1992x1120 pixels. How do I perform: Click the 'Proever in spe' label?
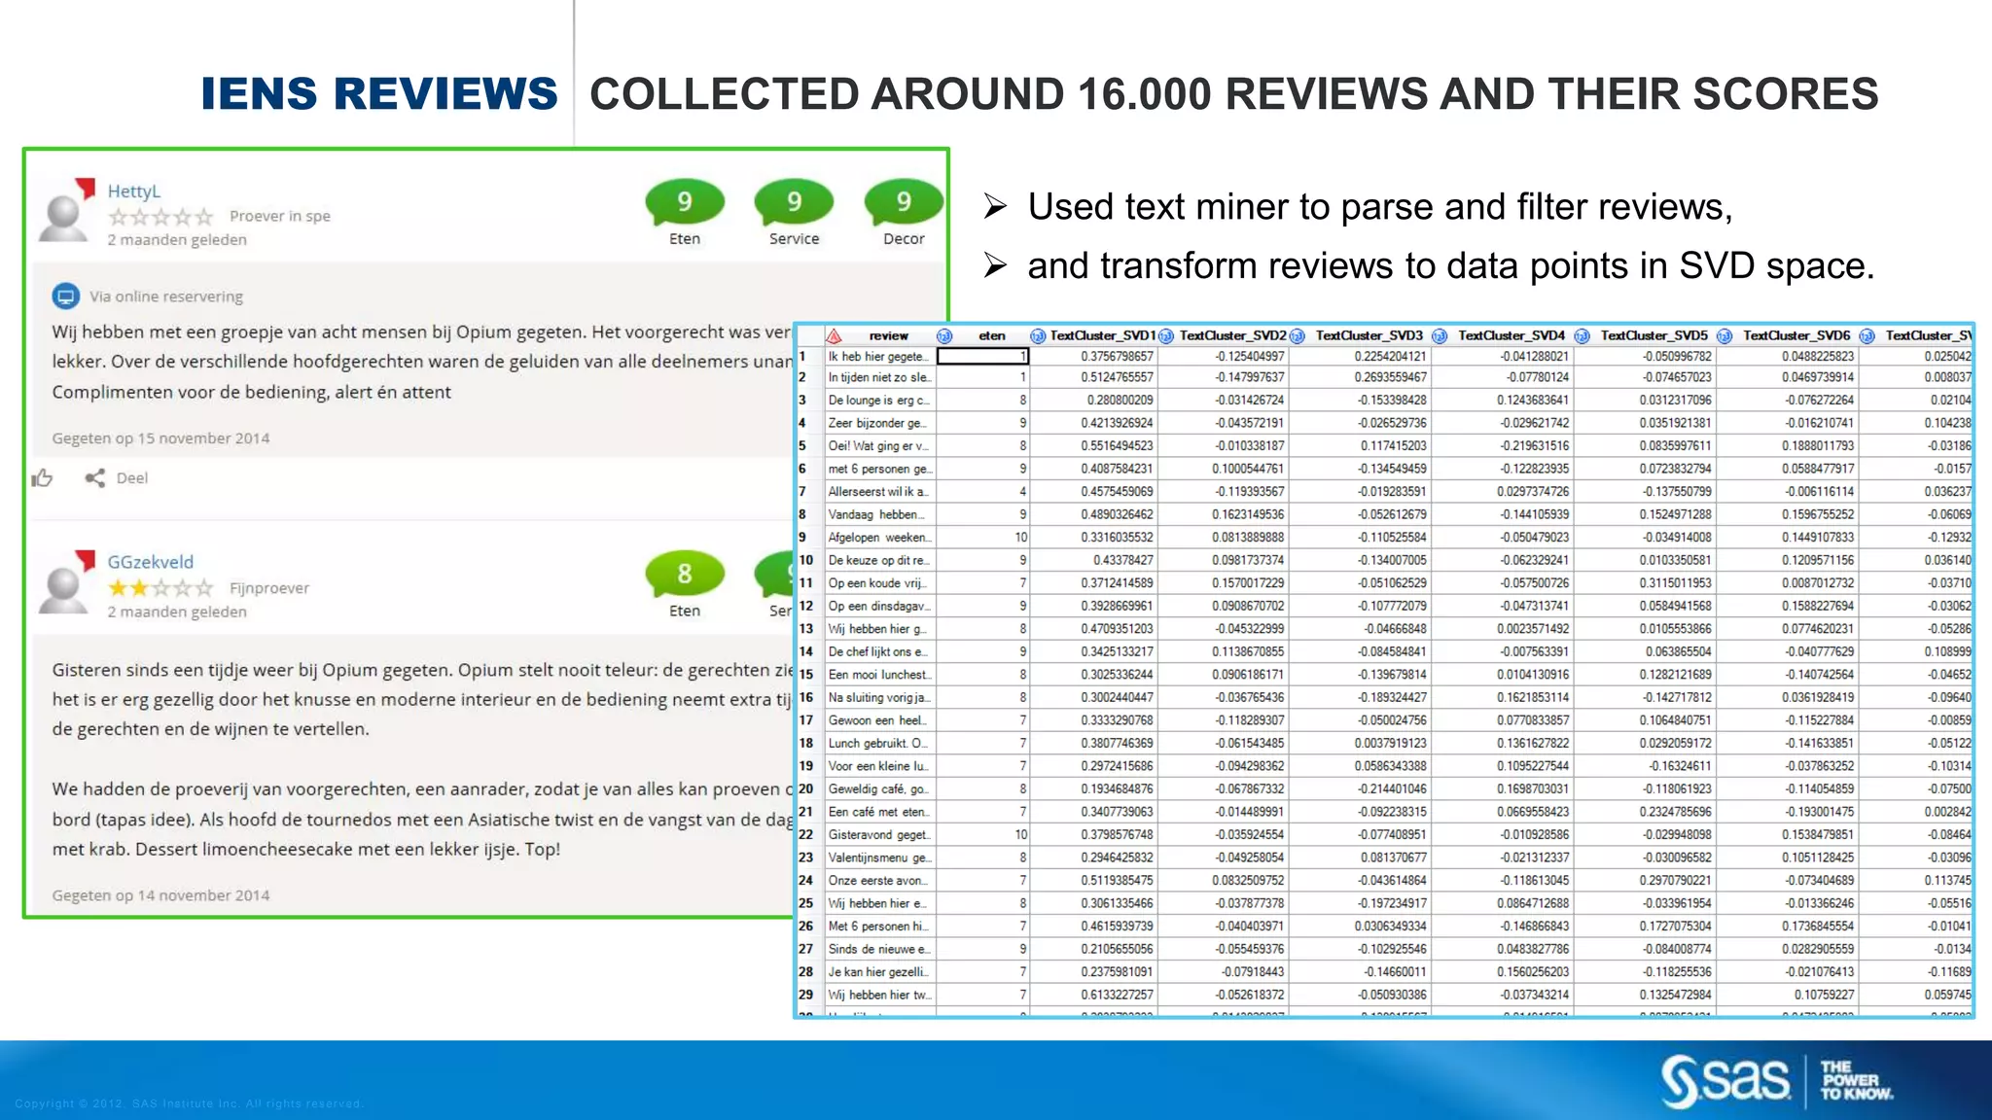[280, 216]
